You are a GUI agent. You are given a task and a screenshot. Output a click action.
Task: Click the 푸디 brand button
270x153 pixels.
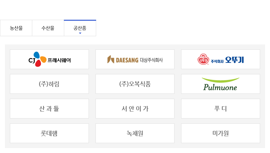click(x=221, y=109)
